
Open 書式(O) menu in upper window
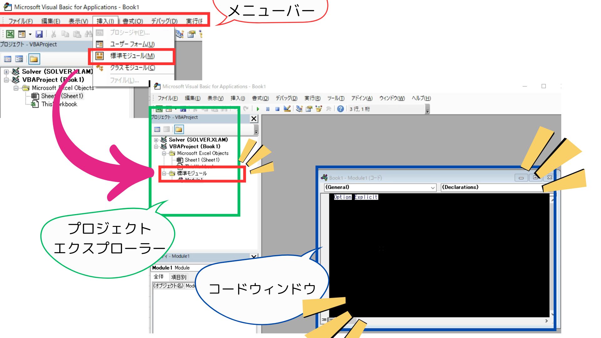click(x=133, y=21)
